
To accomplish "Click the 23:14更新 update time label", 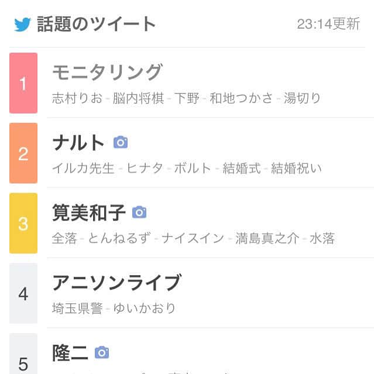I will point(328,24).
